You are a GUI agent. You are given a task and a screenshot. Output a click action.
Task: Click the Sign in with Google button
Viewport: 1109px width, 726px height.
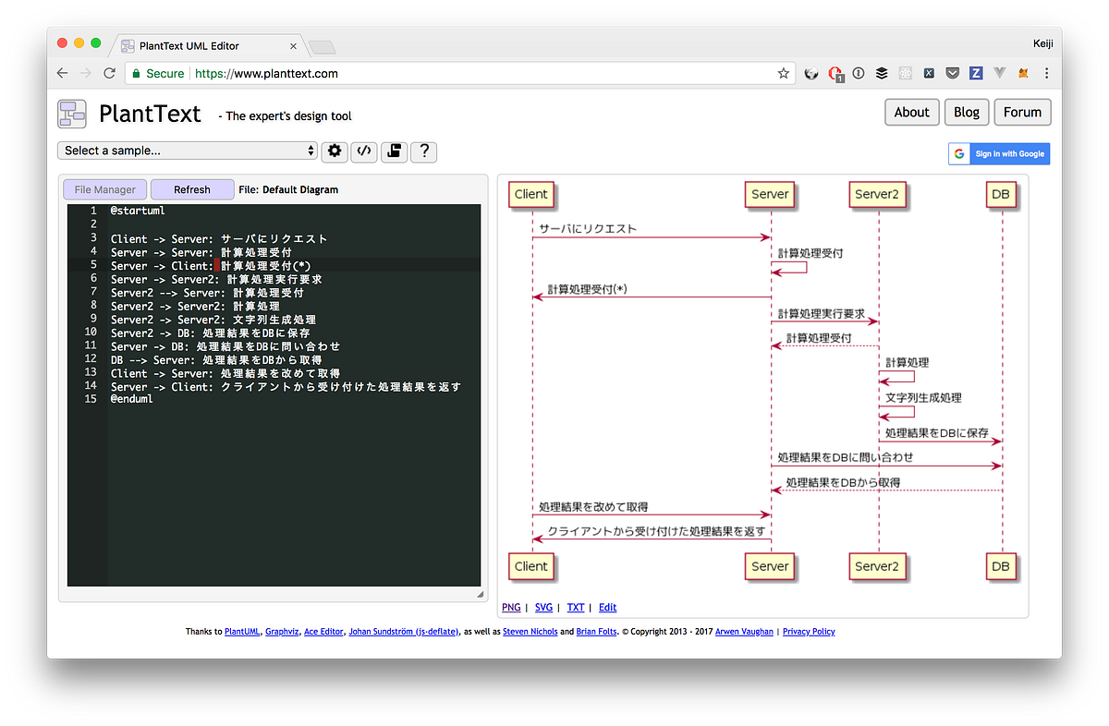[x=999, y=153]
